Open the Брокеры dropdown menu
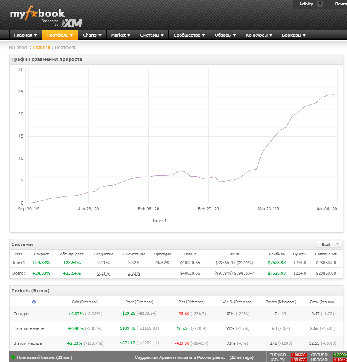Viewport: 347px width, 362px height. (x=294, y=35)
